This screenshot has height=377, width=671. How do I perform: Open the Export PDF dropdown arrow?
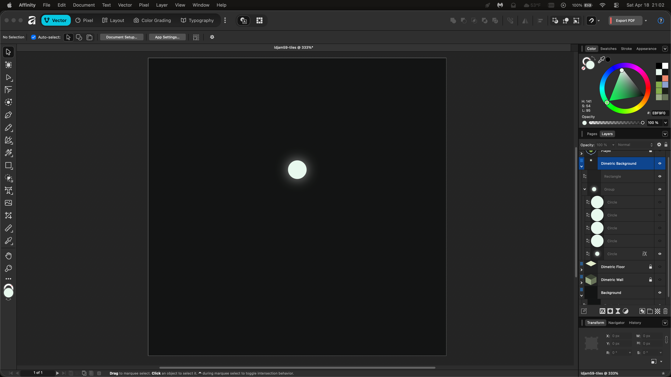pos(646,21)
